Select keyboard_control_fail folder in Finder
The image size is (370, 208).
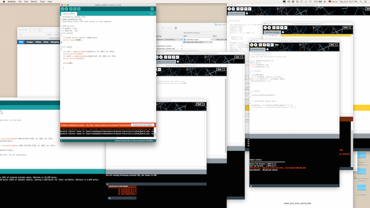169,49
